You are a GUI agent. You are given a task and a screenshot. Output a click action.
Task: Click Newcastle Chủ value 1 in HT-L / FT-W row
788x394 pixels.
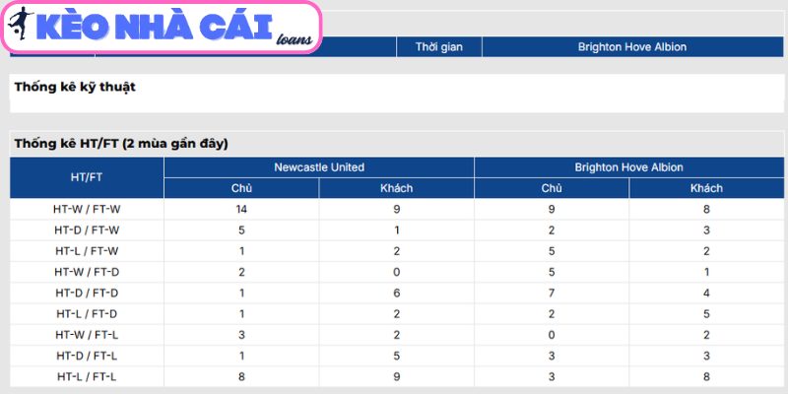(241, 251)
